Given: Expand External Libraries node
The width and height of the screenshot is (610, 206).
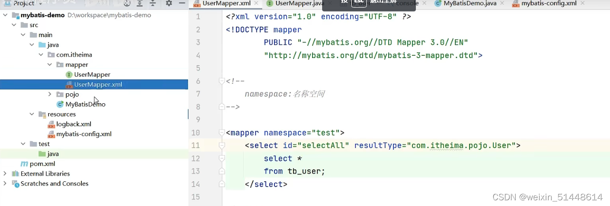Looking at the screenshot, I should 5,174.
